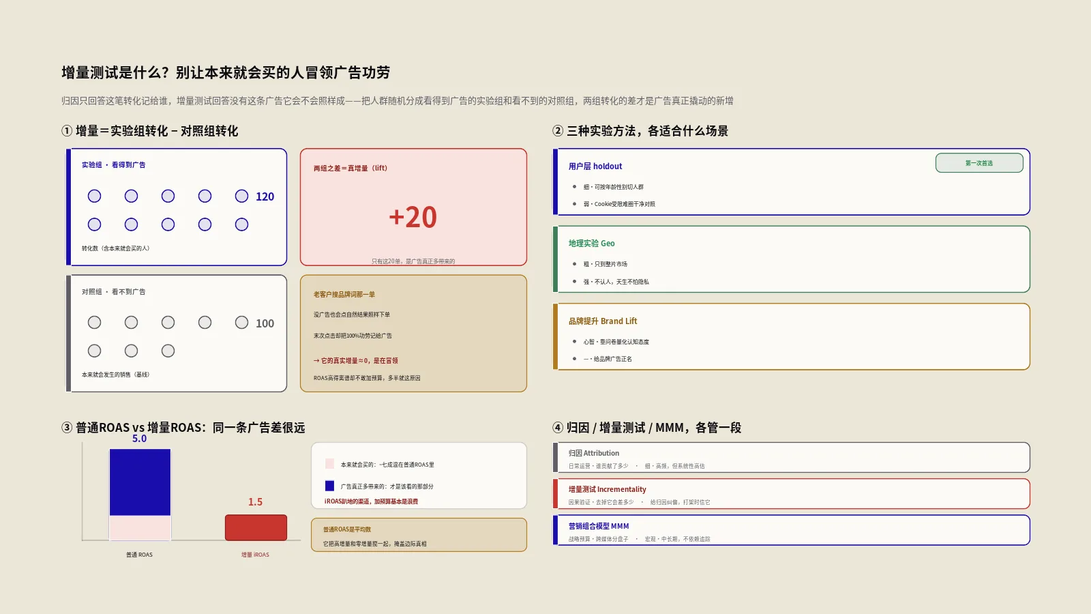
Task: Click the 它把高增量和零增量搅一起 line
Action: tap(375, 544)
